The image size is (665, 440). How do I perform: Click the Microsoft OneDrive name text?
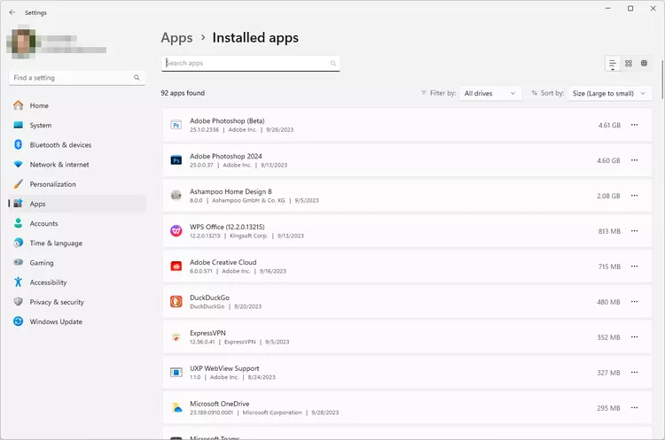click(x=220, y=404)
